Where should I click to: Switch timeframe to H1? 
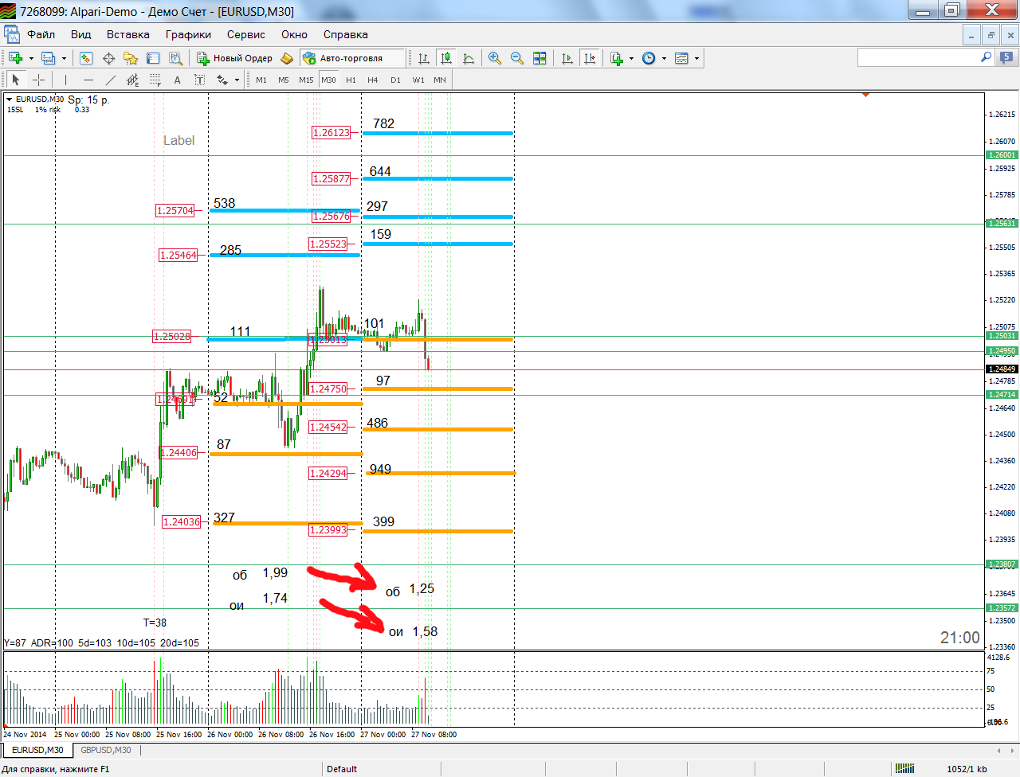click(351, 80)
